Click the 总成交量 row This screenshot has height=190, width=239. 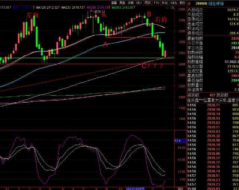(x=213, y=71)
